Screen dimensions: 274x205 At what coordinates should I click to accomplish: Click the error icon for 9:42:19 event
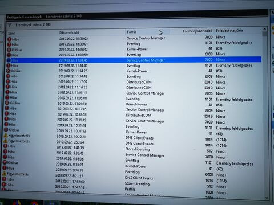click(x=6, y=146)
